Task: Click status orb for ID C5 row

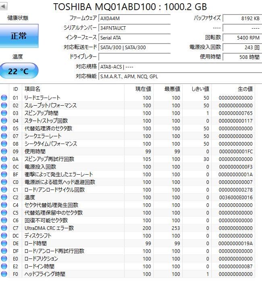Action: click(4, 213)
